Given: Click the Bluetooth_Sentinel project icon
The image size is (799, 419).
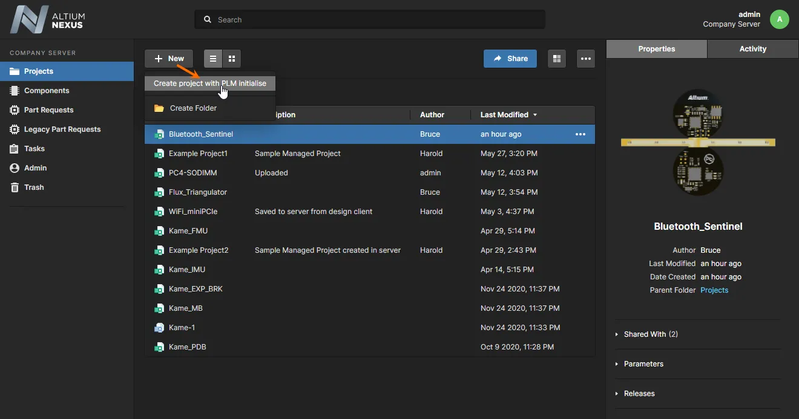Looking at the screenshot, I should [159, 134].
